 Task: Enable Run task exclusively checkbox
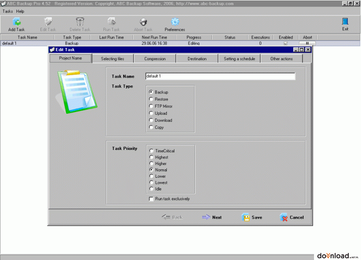(151, 199)
